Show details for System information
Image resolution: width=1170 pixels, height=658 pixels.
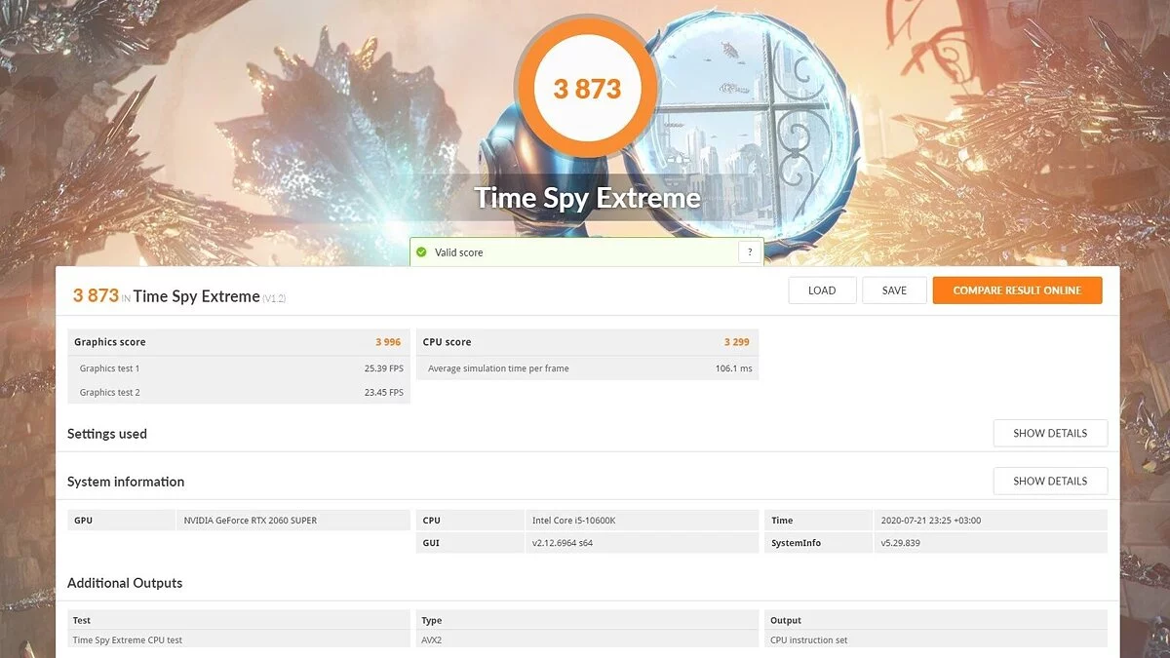pos(1050,481)
